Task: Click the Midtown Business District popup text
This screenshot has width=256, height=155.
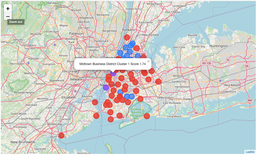Action: (x=113, y=64)
